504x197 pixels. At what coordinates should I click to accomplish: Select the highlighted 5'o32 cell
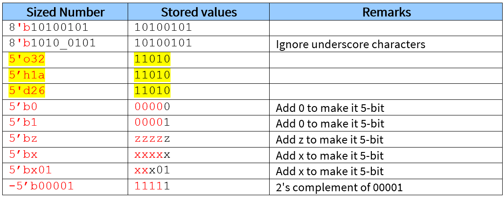(27, 59)
